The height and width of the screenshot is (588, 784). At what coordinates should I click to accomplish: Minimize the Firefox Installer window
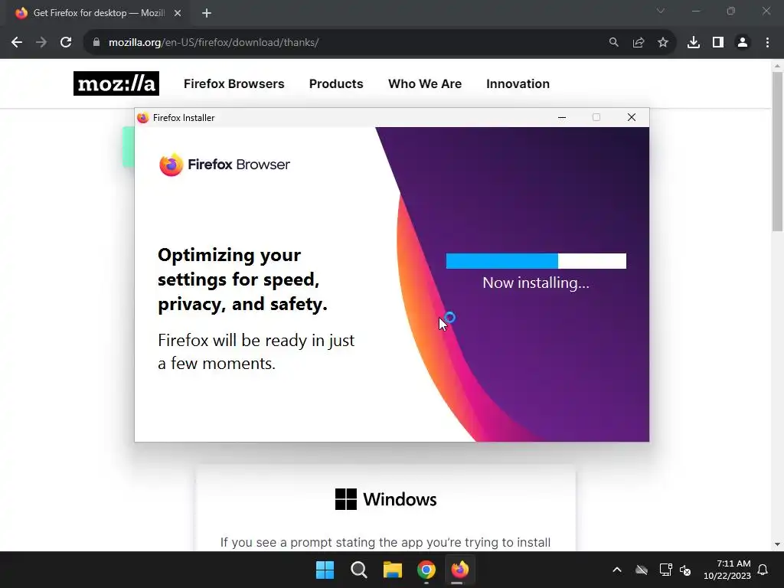562,117
